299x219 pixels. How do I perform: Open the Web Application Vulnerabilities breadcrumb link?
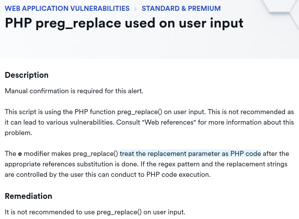click(67, 9)
